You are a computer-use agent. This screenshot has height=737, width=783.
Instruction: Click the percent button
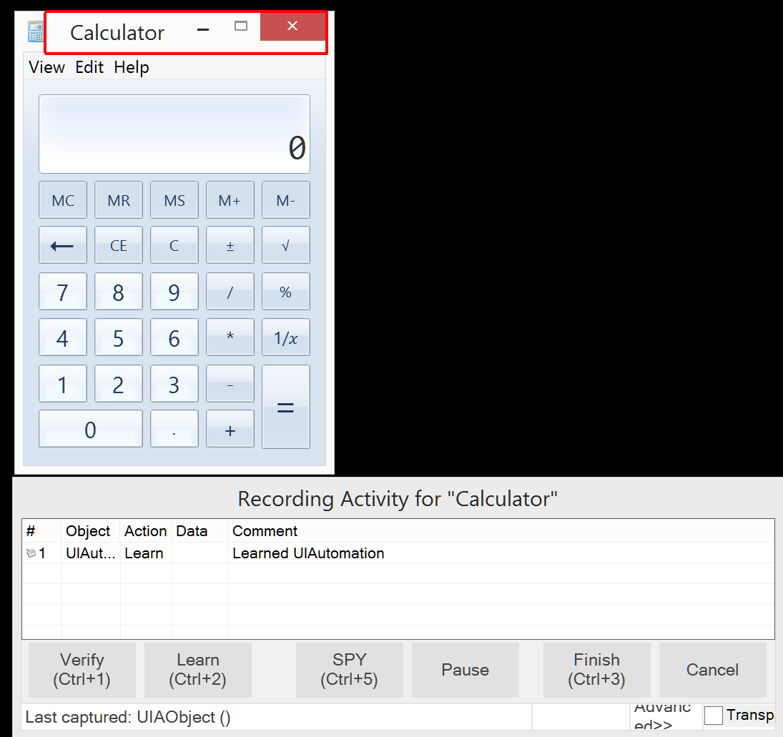285,292
